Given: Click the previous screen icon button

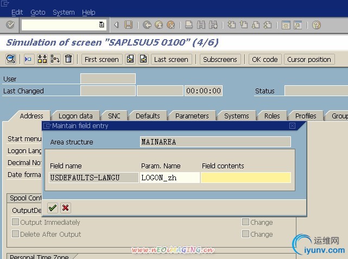Looking at the screenshot, I should click(130, 59).
